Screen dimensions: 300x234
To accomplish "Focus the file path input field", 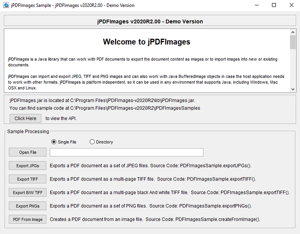I will click(x=127, y=152).
